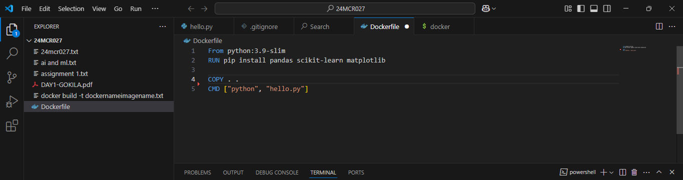Split the terminal

(622, 172)
